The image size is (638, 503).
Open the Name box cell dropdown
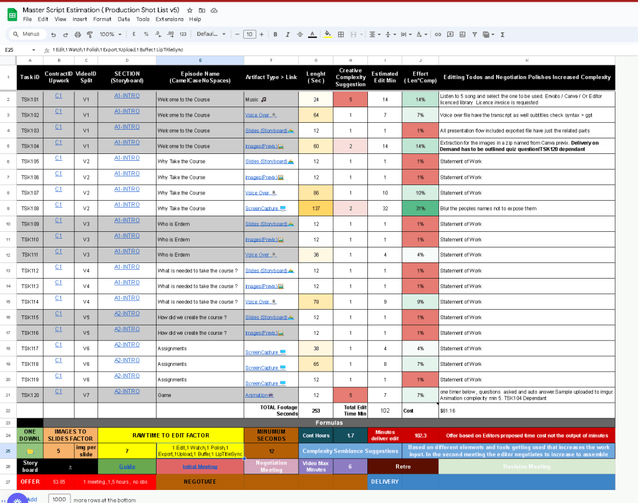pyautogui.click(x=33, y=50)
